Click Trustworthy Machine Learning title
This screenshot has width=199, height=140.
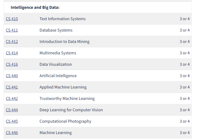click(67, 99)
